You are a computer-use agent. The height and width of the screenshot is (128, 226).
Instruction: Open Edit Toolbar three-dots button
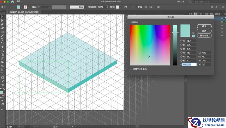pyautogui.click(x=2, y=109)
